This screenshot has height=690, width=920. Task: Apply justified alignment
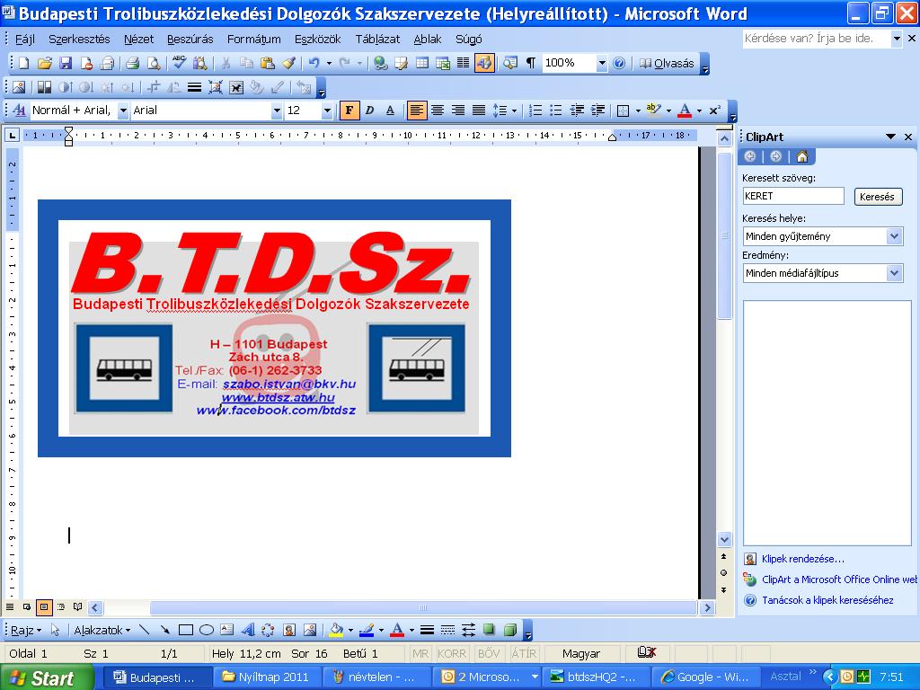pyautogui.click(x=479, y=111)
